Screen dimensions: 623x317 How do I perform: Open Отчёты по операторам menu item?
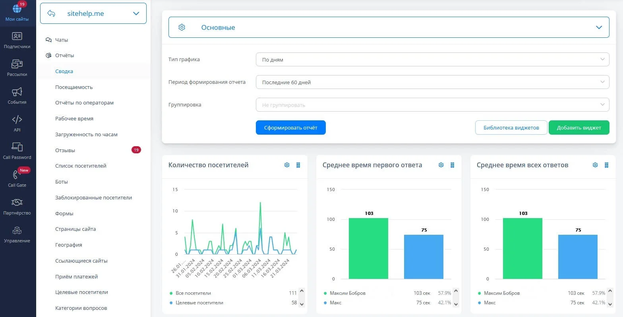(84, 102)
